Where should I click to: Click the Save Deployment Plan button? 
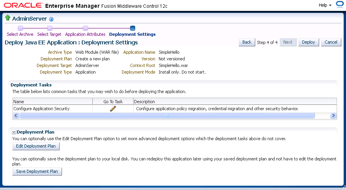pyautogui.click(x=37, y=171)
